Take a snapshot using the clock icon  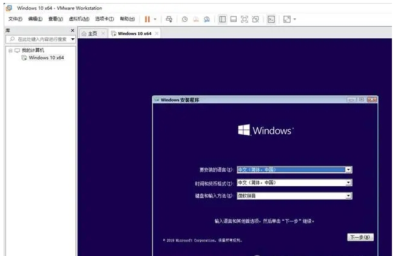pyautogui.click(x=185, y=19)
